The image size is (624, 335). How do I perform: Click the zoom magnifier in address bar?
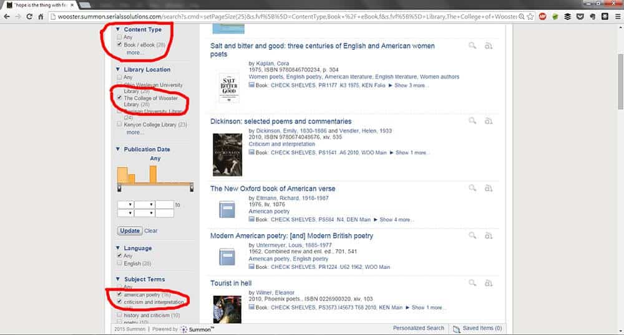521,17
